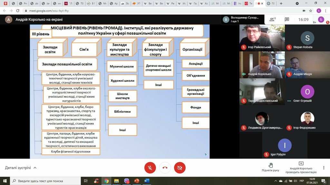Open the three-dot more options menu
This screenshot has height=185, width=330.
pos(324,168)
